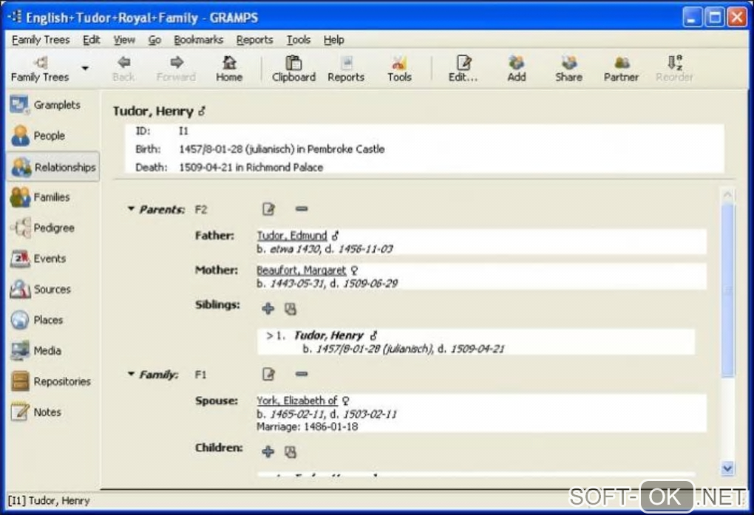
Task: Collapse the Family section
Action: coord(131,374)
